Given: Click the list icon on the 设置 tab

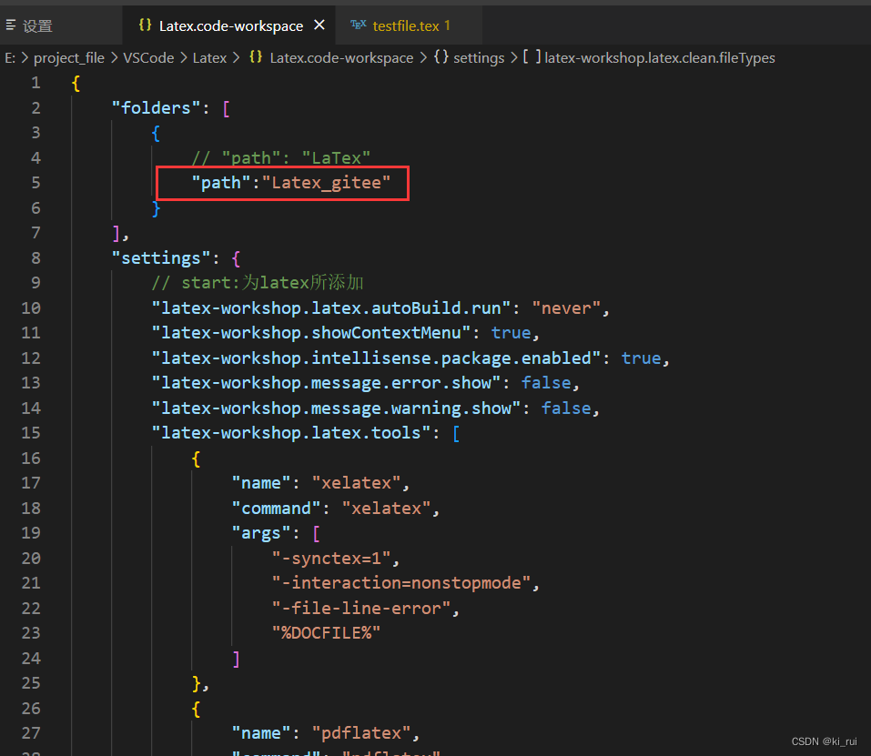Looking at the screenshot, I should (x=10, y=25).
